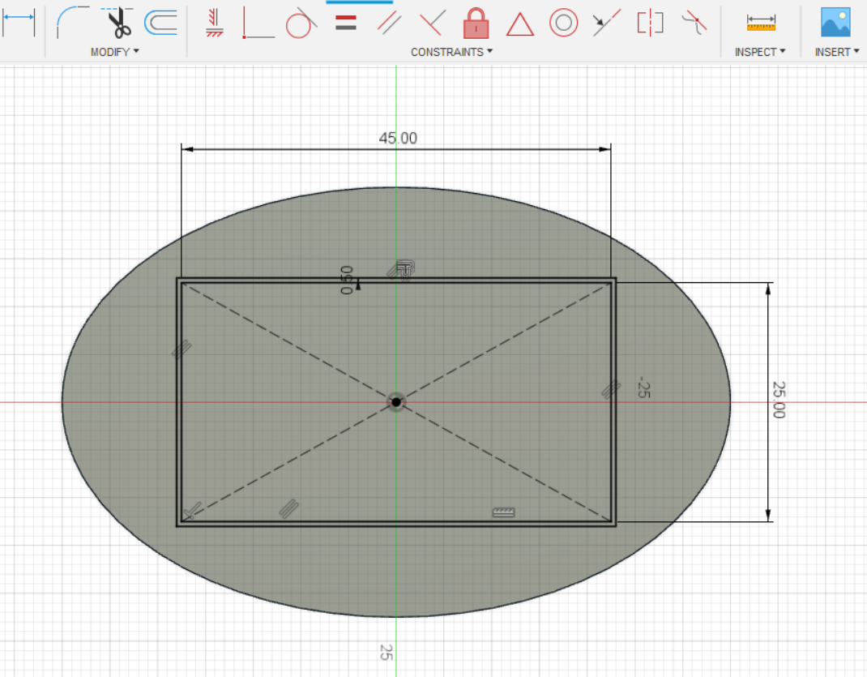Select the 0.50 offset dimension
867x677 pixels.
pyautogui.click(x=346, y=280)
